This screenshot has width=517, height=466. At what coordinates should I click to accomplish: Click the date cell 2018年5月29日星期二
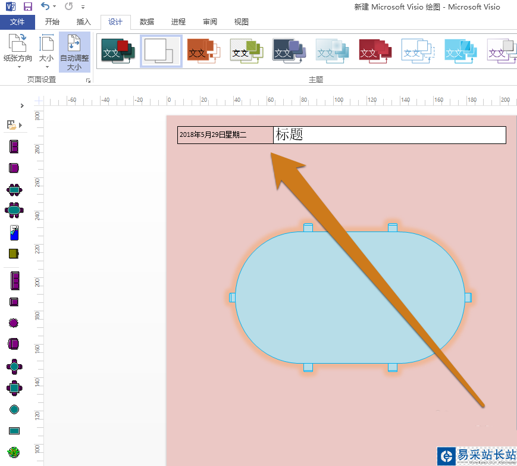coord(225,135)
